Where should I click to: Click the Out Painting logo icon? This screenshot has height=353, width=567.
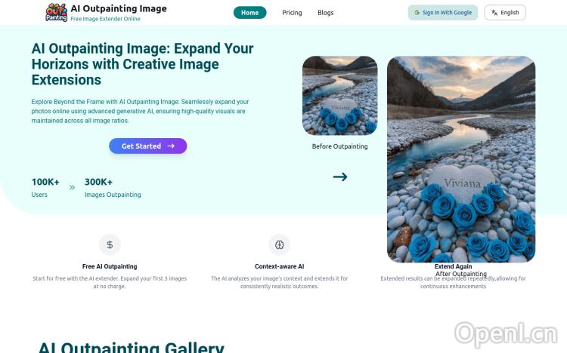tap(57, 13)
